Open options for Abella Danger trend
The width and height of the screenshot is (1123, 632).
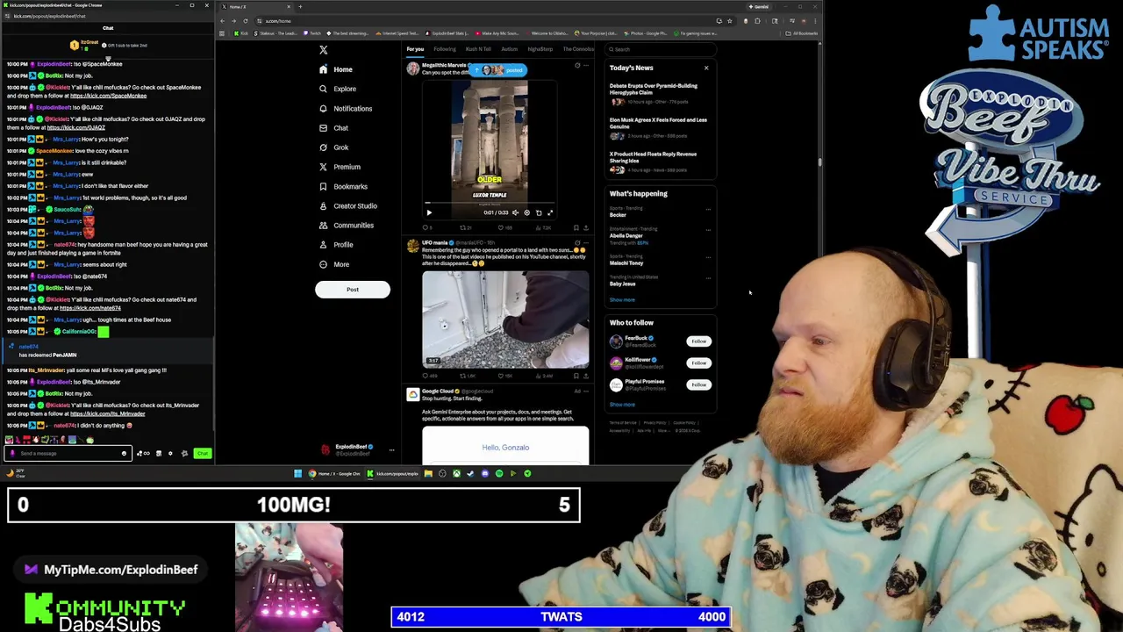pyautogui.click(x=708, y=230)
